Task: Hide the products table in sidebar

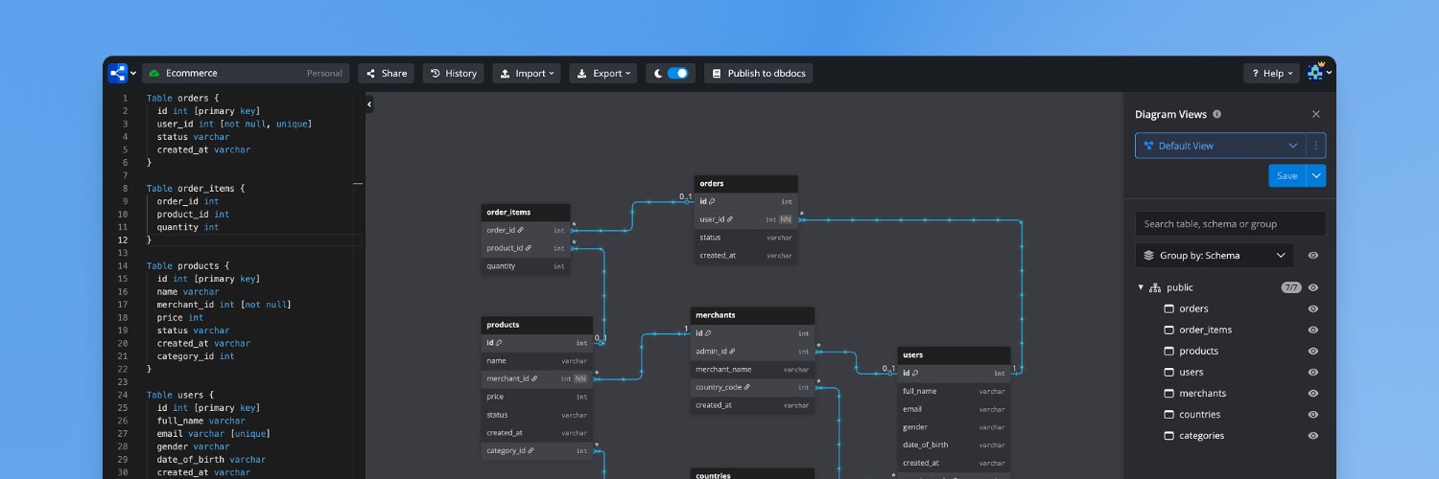Action: tap(1313, 351)
